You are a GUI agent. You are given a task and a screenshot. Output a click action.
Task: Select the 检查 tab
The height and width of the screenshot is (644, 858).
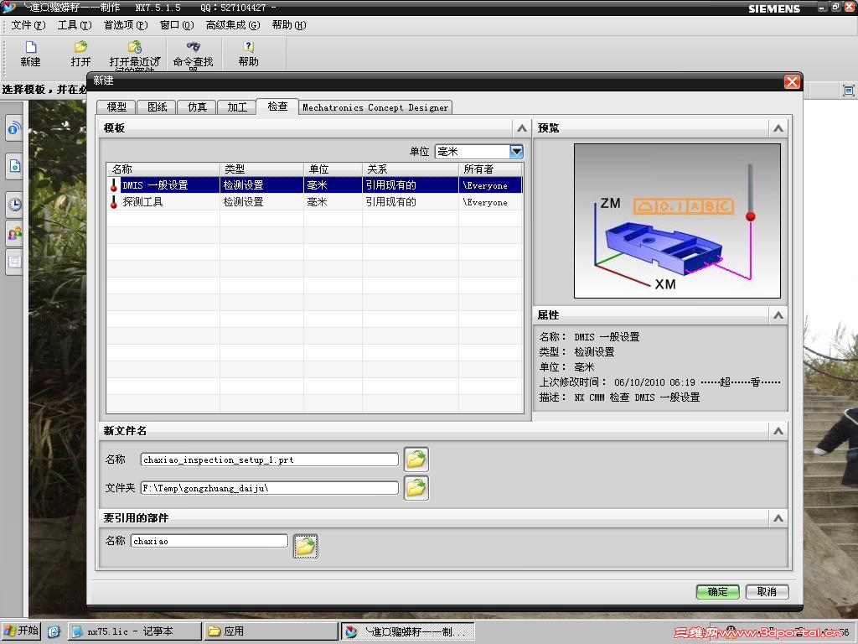277,106
